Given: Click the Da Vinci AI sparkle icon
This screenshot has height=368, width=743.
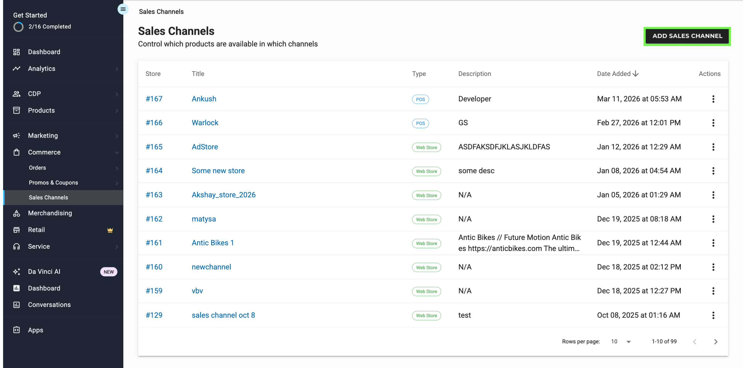Looking at the screenshot, I should pos(17,271).
